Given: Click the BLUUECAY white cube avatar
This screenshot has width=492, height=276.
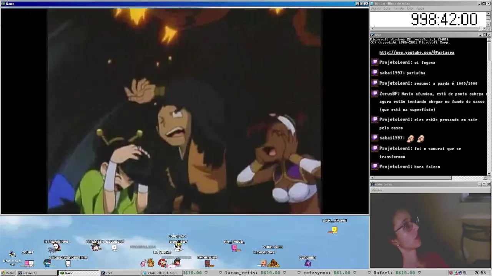Looking at the screenshot, I should tap(114, 248).
